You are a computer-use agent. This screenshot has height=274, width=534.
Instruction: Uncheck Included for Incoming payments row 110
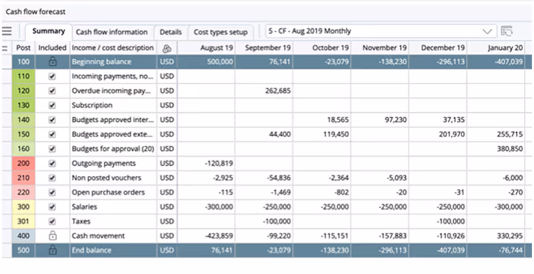tap(52, 77)
